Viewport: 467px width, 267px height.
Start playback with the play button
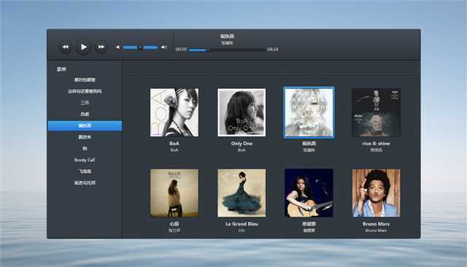83,47
